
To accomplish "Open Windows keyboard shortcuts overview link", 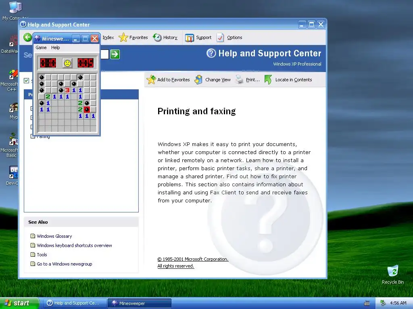I will tap(74, 245).
